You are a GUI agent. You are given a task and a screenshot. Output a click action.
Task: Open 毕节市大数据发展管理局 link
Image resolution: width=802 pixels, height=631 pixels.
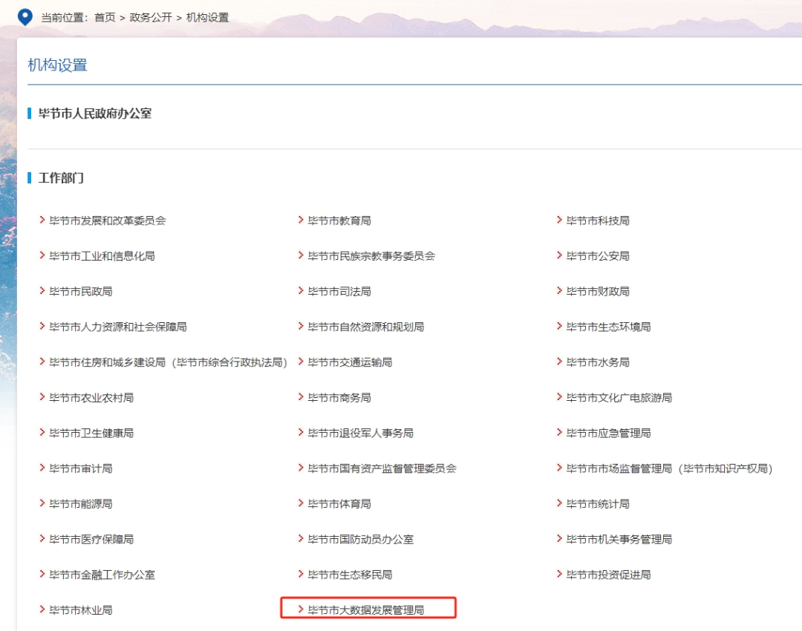(366, 610)
